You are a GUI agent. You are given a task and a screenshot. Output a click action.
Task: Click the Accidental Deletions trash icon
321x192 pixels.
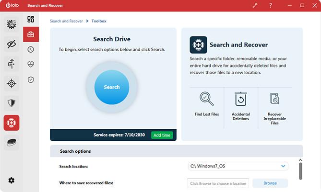pyautogui.click(x=240, y=99)
